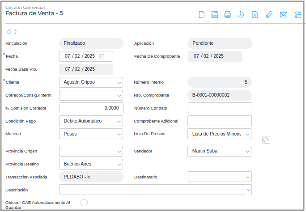Open the calendar picker in Fecha field

click(x=102, y=56)
